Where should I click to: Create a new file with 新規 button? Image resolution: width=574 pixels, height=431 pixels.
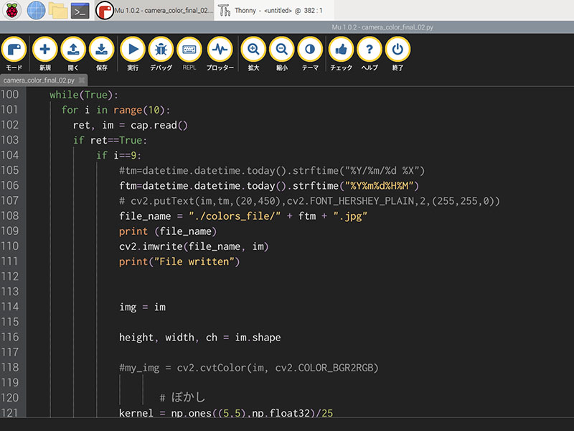point(44,51)
